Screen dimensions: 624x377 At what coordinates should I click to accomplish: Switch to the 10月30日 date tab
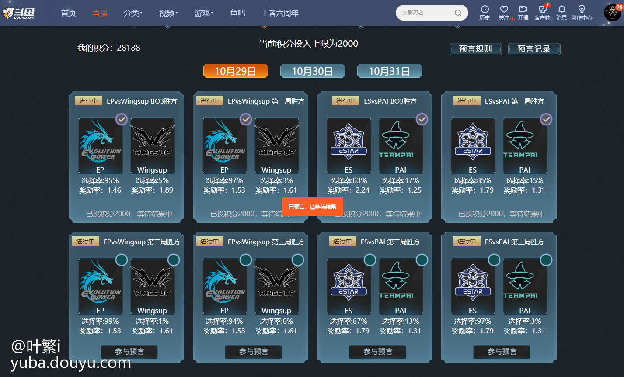point(312,71)
